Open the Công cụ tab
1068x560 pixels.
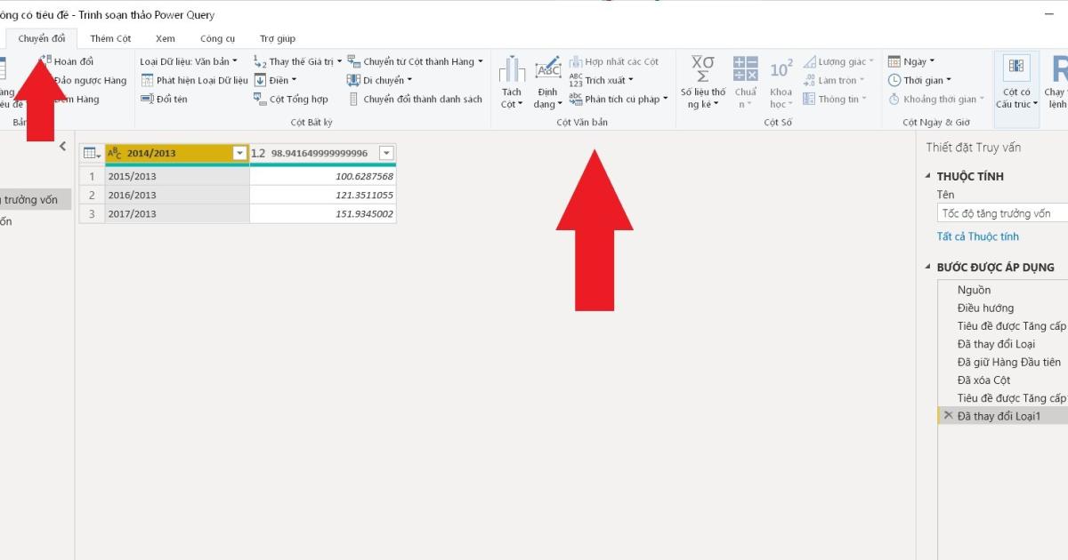[x=218, y=38]
